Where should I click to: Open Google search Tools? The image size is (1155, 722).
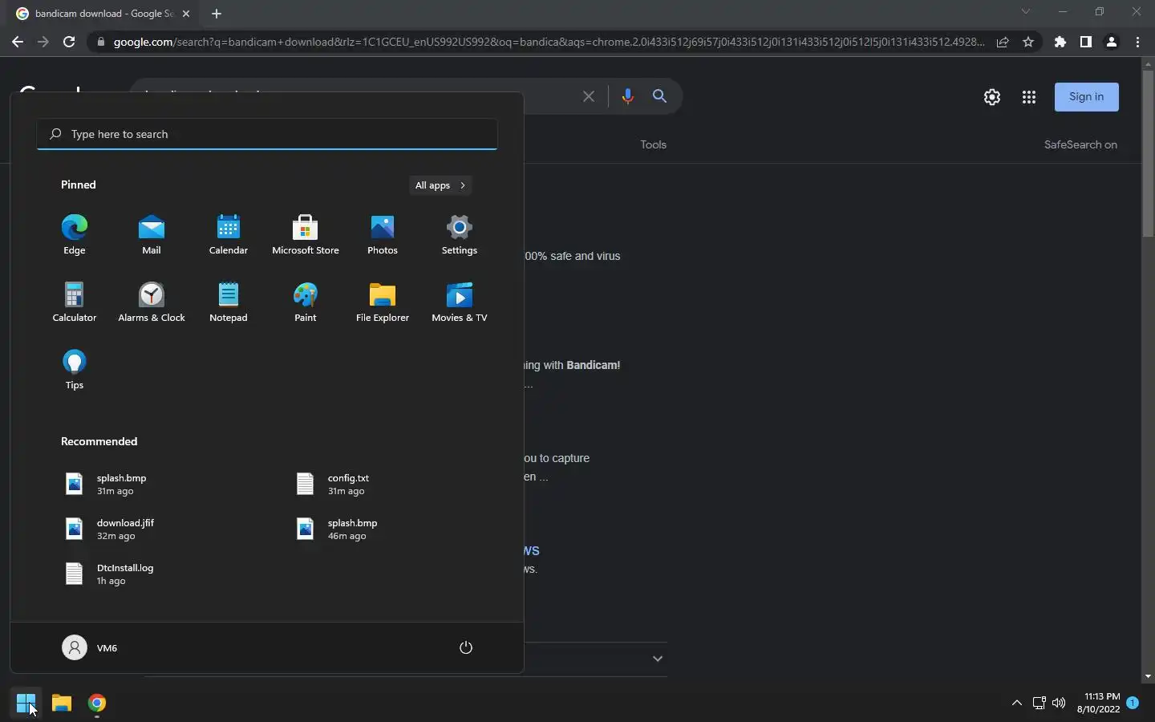click(x=654, y=145)
